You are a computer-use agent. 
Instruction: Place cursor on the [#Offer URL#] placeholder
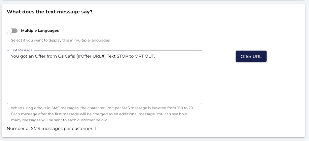pyautogui.click(x=91, y=56)
